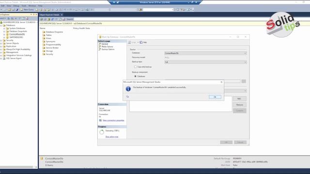310x174 pixels.
Task: Click Help button in backup dialog toolbar
Action: pos(143,42)
